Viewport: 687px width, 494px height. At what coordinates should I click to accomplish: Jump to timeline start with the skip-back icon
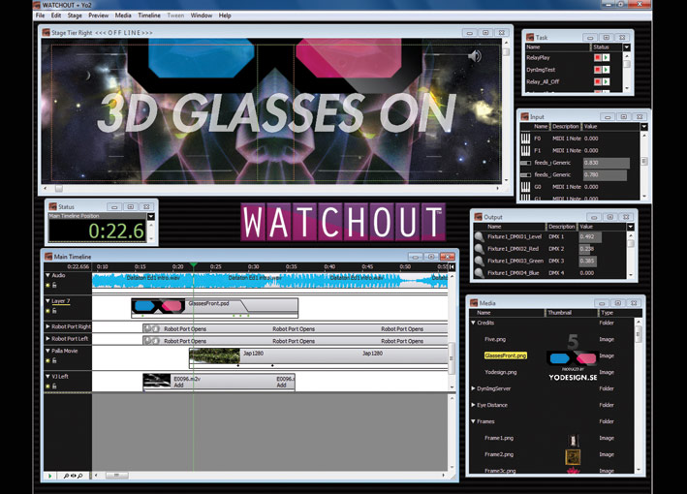click(452, 266)
